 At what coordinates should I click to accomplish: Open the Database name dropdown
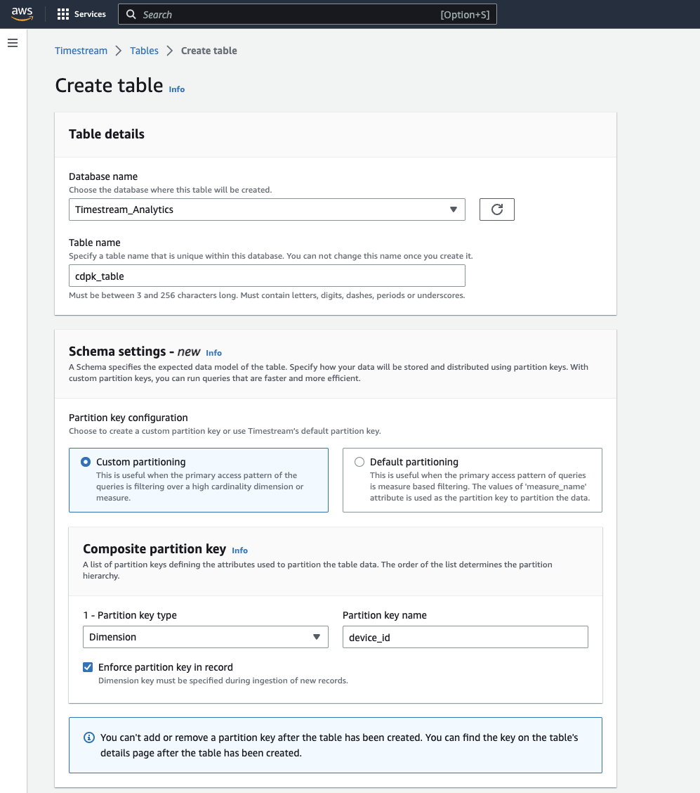(267, 209)
